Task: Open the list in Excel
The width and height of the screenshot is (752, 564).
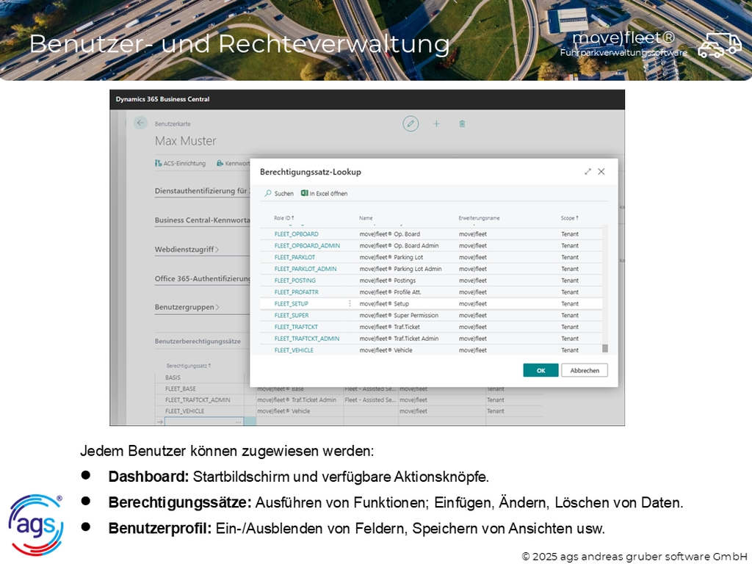Action: coord(324,193)
